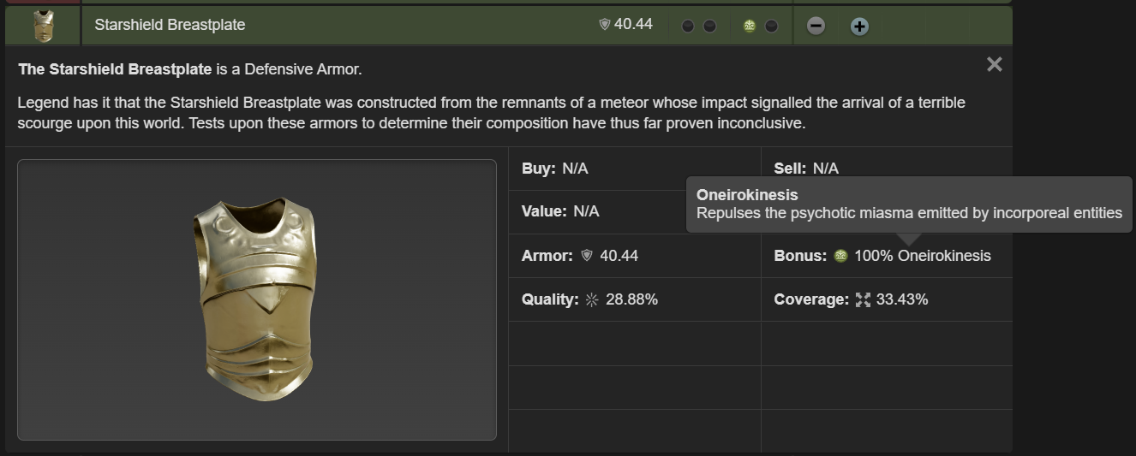Click the large breastplate preview image
This screenshot has height=456, width=1136.
click(257, 299)
